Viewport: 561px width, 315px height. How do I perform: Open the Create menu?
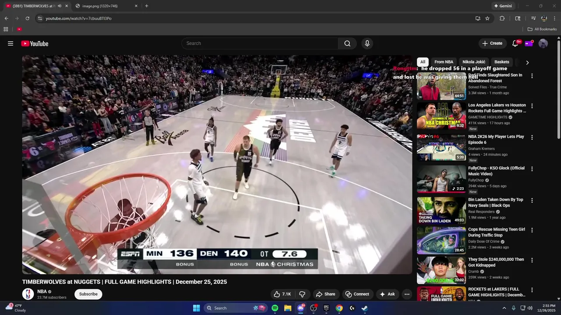click(x=492, y=43)
